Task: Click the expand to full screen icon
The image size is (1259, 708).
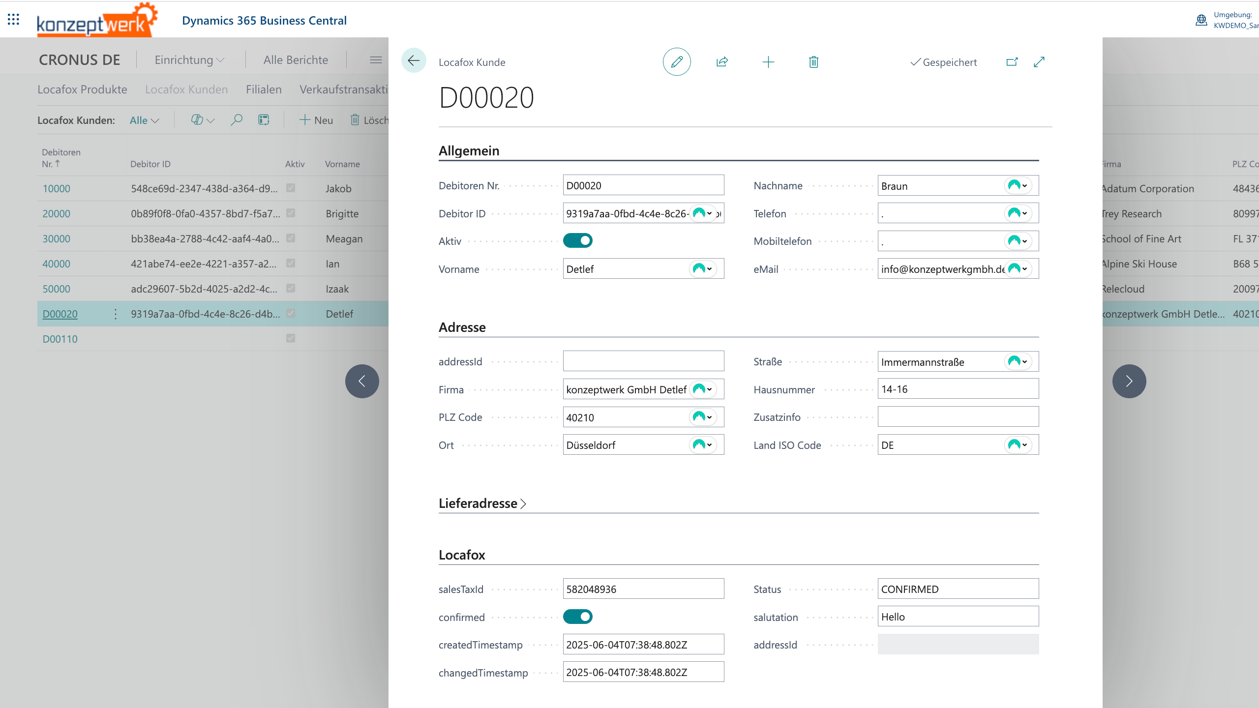Action: pos(1039,62)
